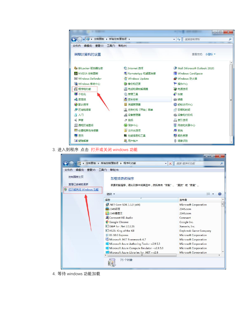The image size is (237, 335).
Task: Open the 语言识别 link
Action: (183, 141)
